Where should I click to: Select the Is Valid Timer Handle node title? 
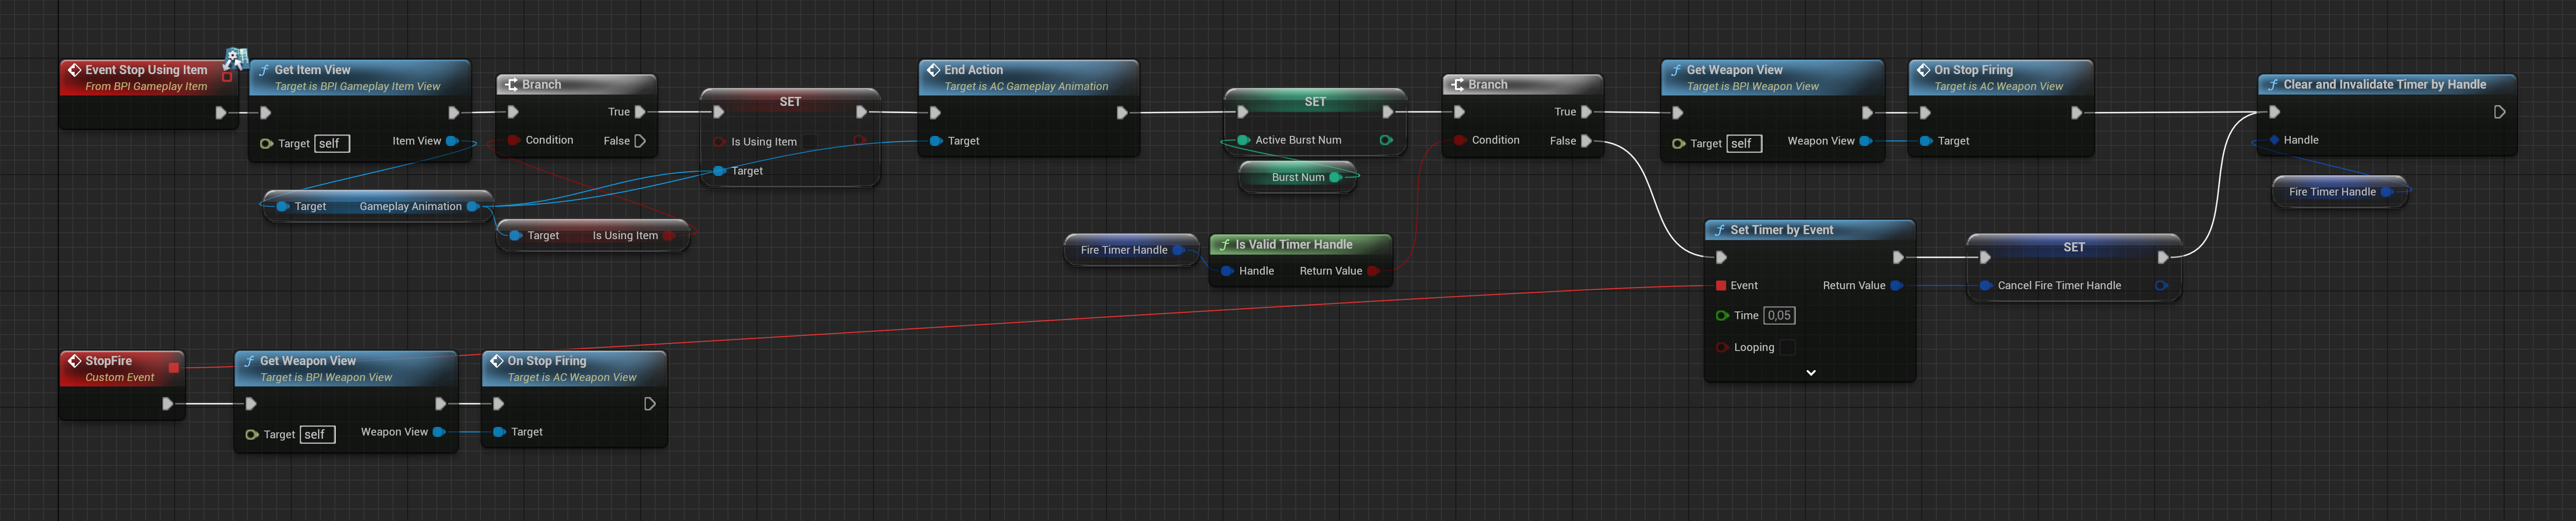[x=1294, y=245]
